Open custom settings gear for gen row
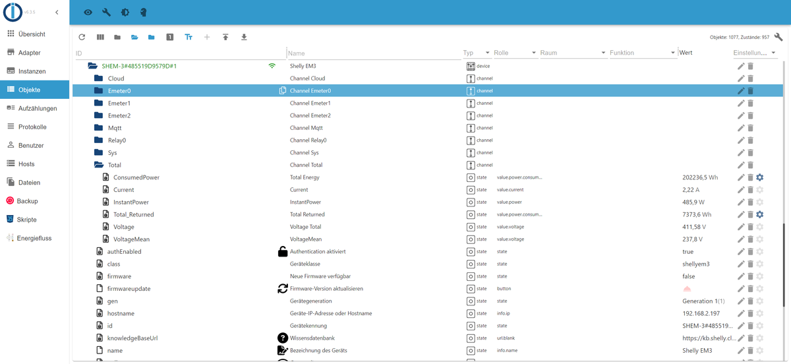Screen dimensions: 791x364 click(759, 301)
